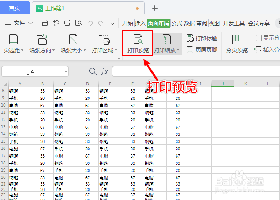Viewport: 280px width, 200px height.
Task: Open the 审阅 ribbon tab
Action: pos(202,23)
